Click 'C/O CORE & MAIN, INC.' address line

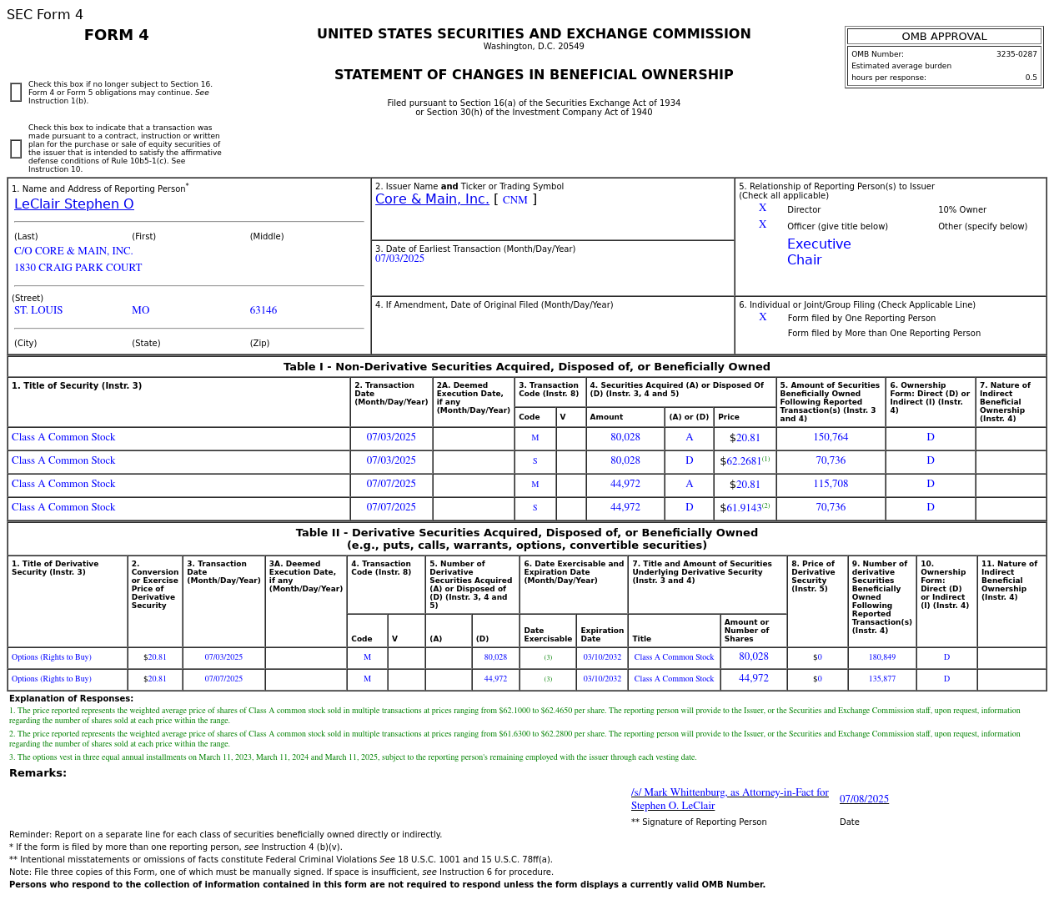coord(73,251)
